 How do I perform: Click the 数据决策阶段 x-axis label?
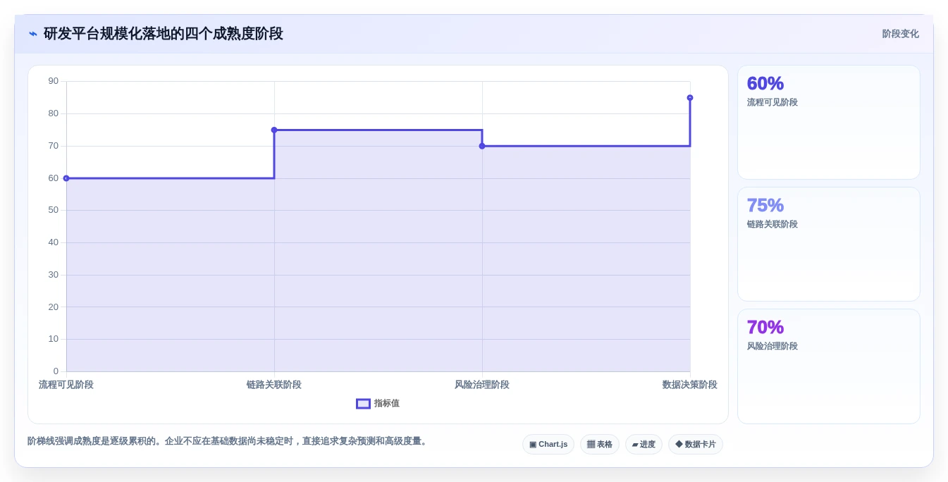(690, 385)
